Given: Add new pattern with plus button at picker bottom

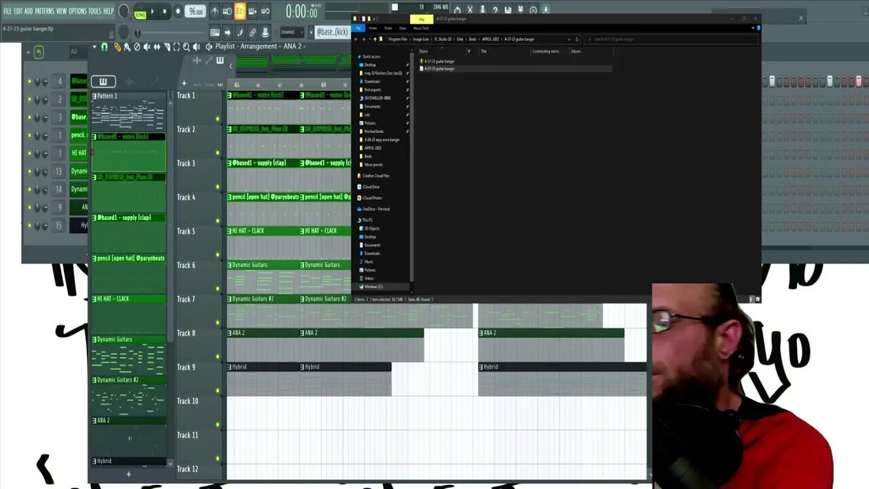Looking at the screenshot, I should (x=128, y=474).
